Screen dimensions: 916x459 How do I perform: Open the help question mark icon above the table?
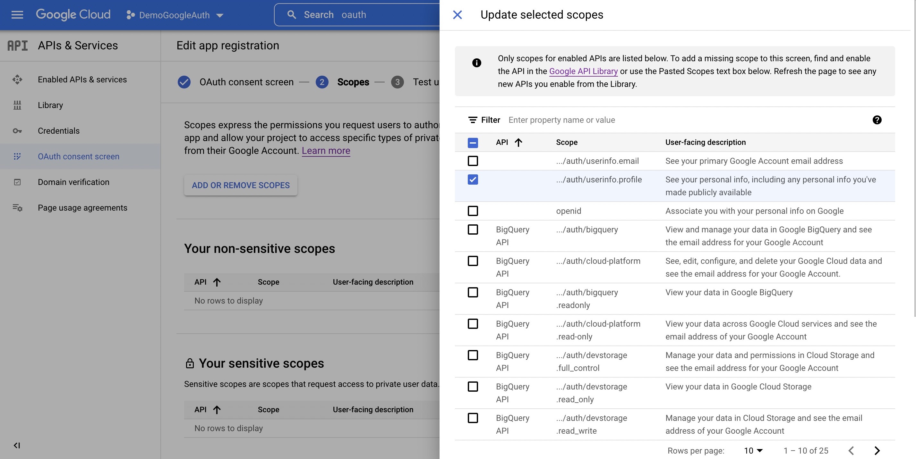877,120
